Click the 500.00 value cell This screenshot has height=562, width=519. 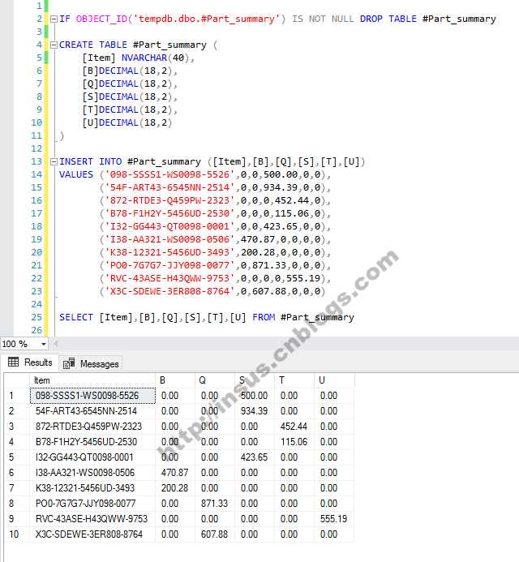coord(255,396)
